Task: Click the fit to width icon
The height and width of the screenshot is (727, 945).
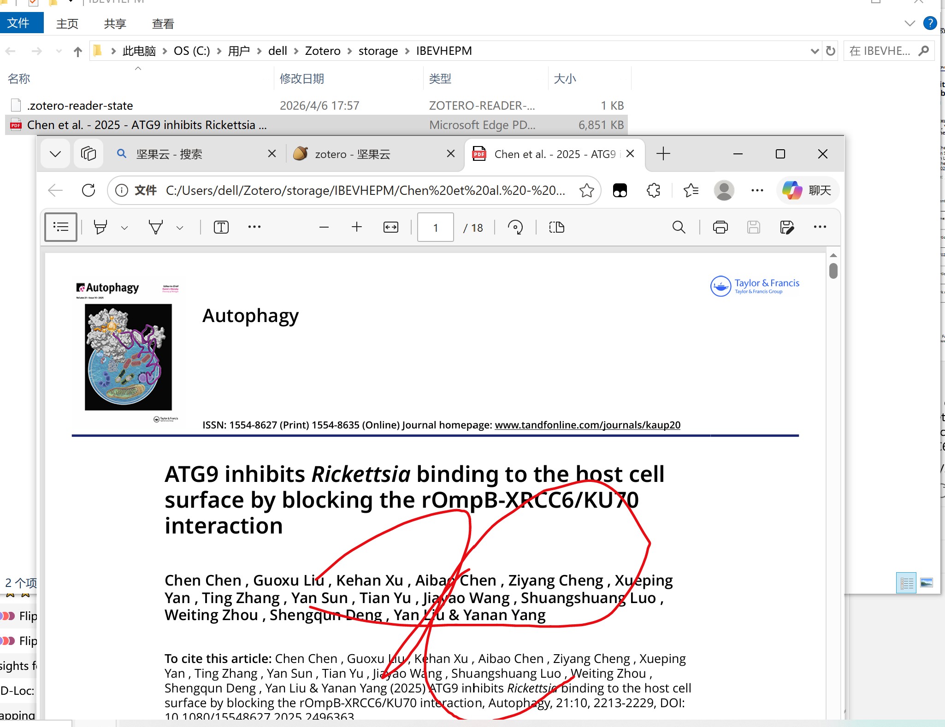Action: point(391,227)
